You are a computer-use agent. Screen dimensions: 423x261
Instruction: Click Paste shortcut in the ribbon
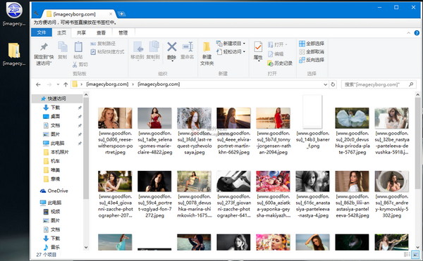tap(107, 51)
